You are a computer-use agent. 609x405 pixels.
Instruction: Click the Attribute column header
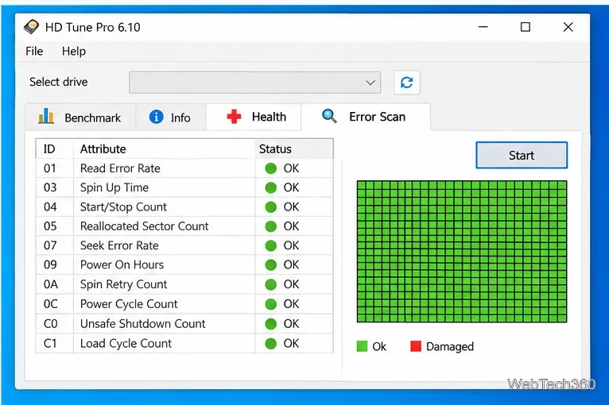pyautogui.click(x=164, y=149)
